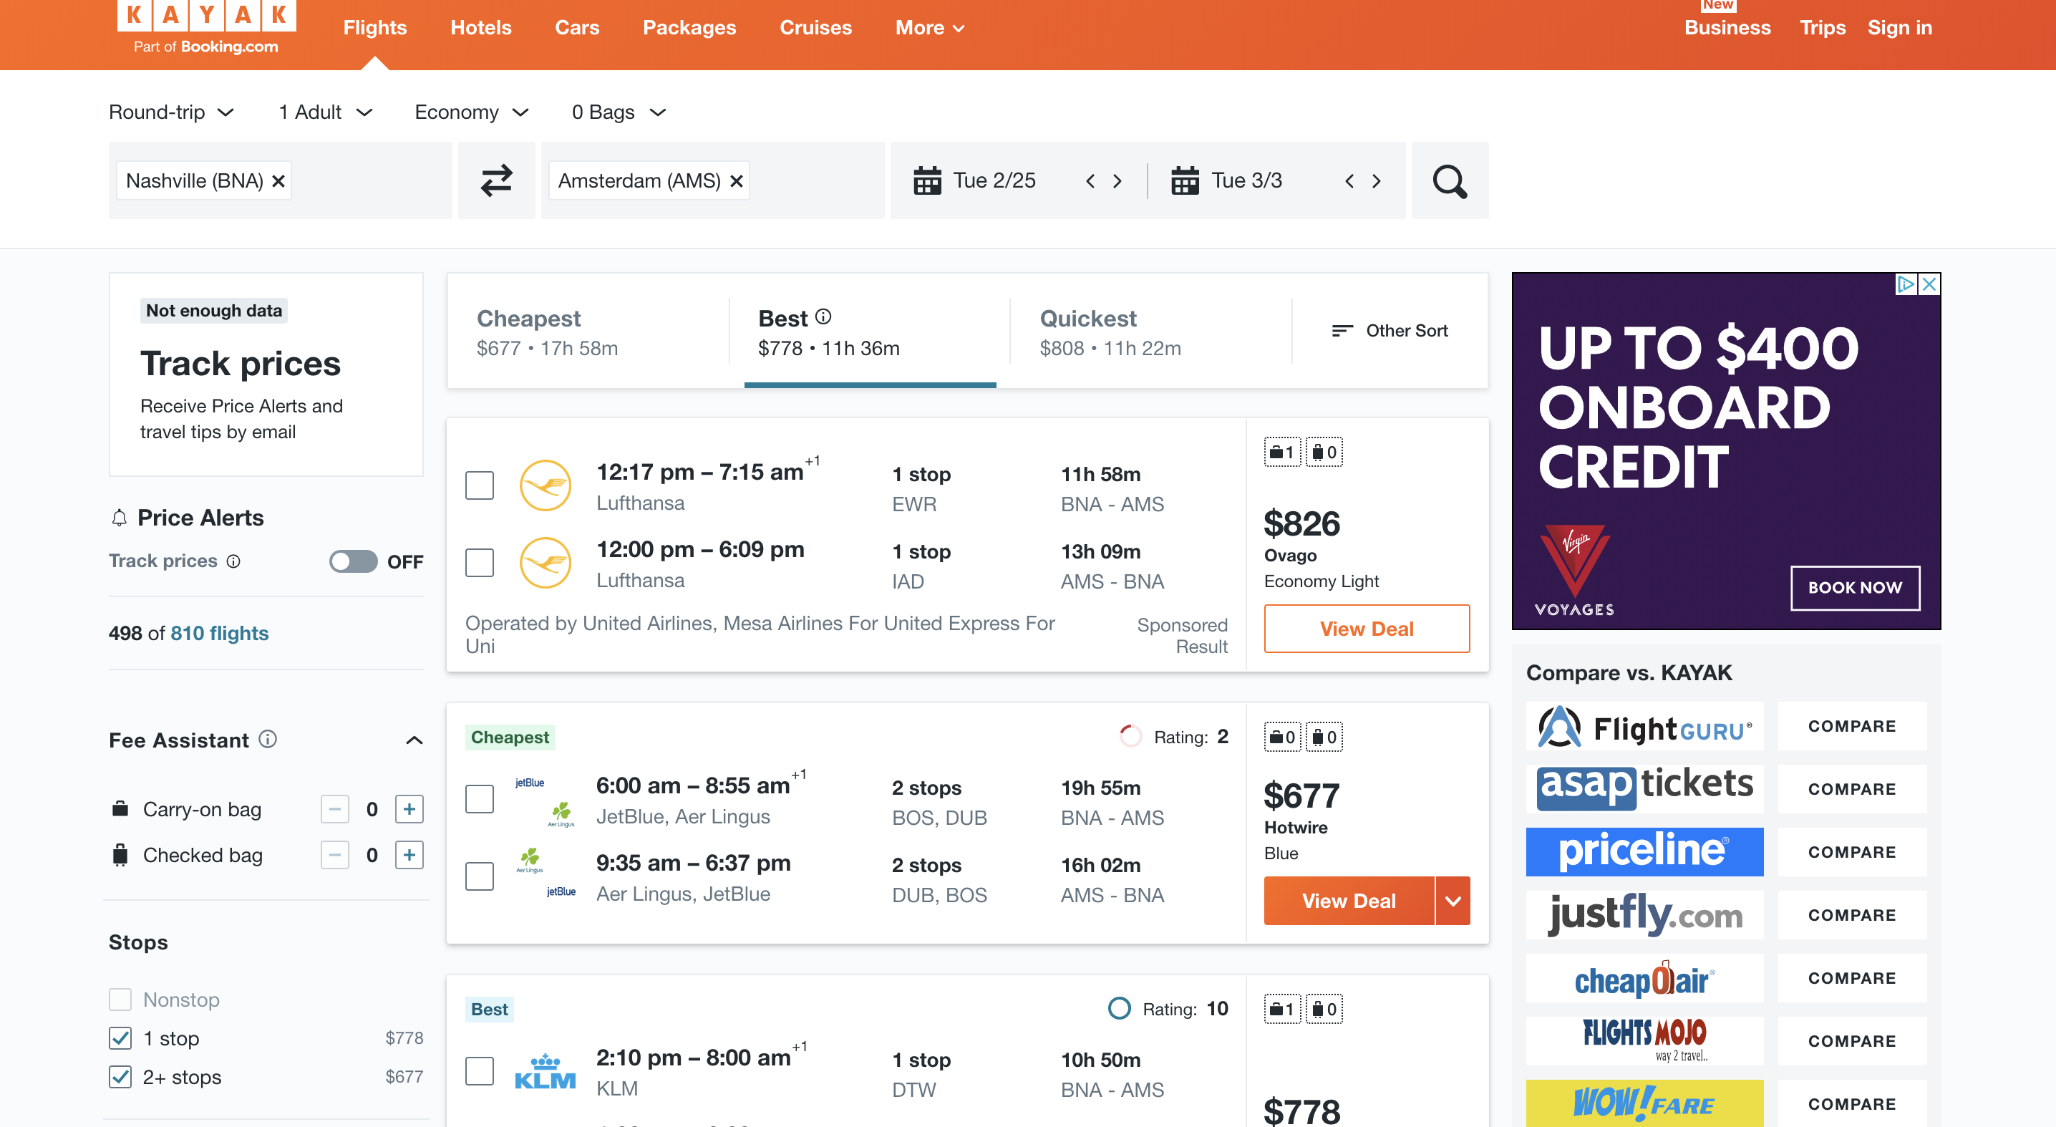Open the Economy cabin class dropdown

tap(472, 112)
